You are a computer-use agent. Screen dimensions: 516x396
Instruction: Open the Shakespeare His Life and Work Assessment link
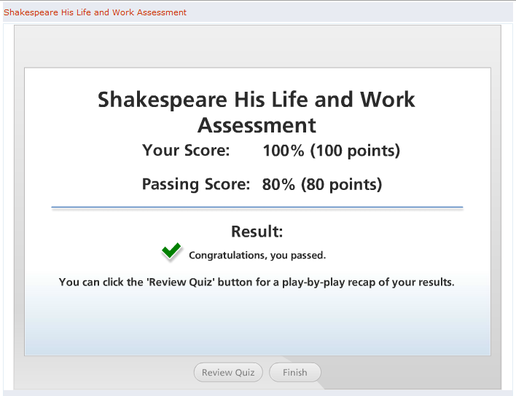(95, 12)
